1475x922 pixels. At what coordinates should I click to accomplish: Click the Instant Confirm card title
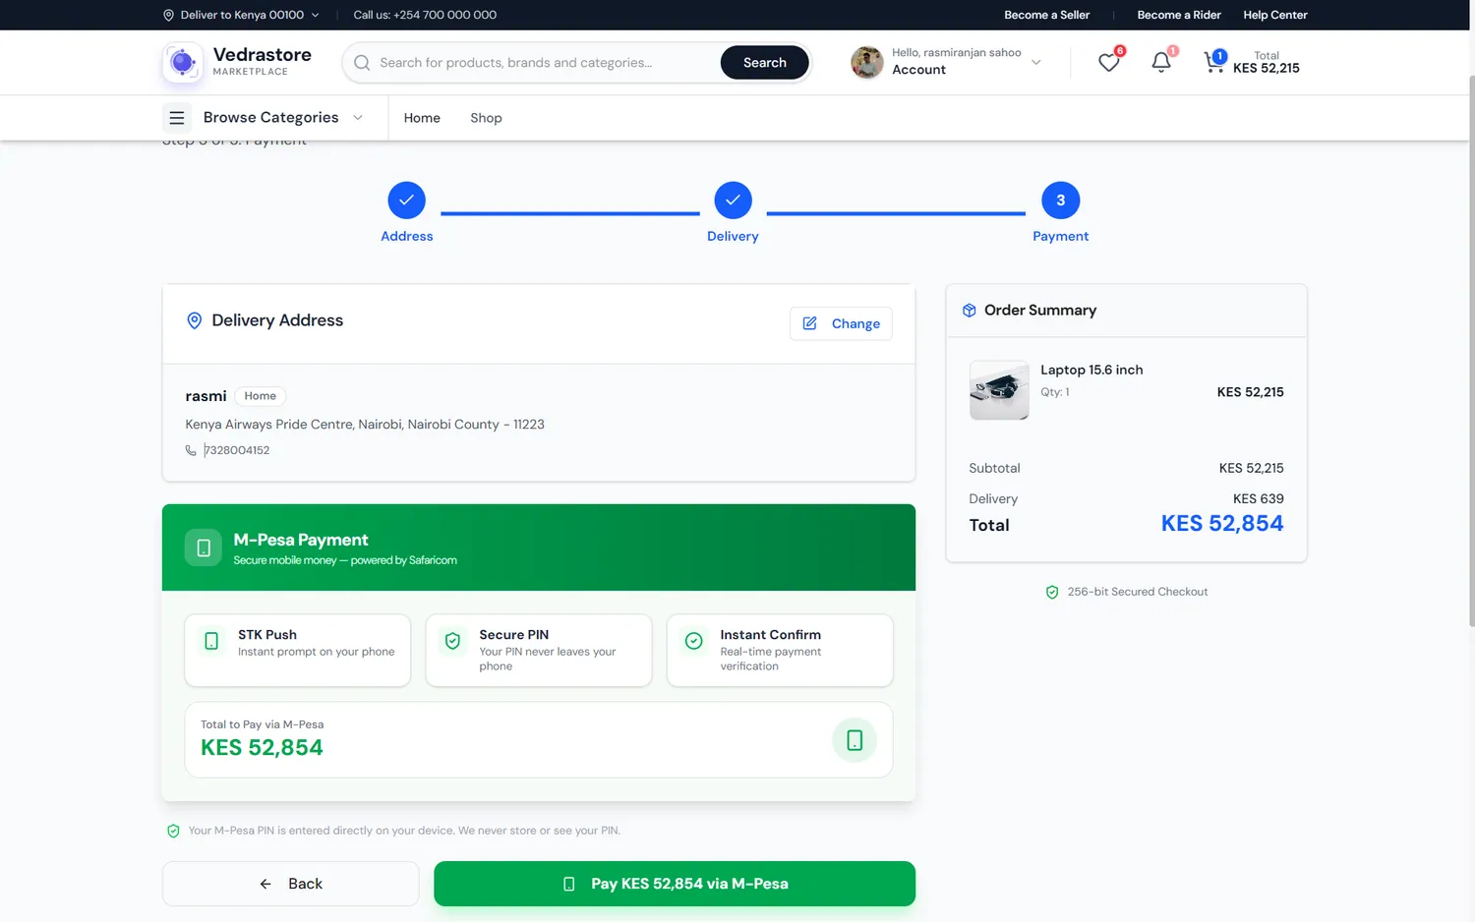tap(771, 635)
